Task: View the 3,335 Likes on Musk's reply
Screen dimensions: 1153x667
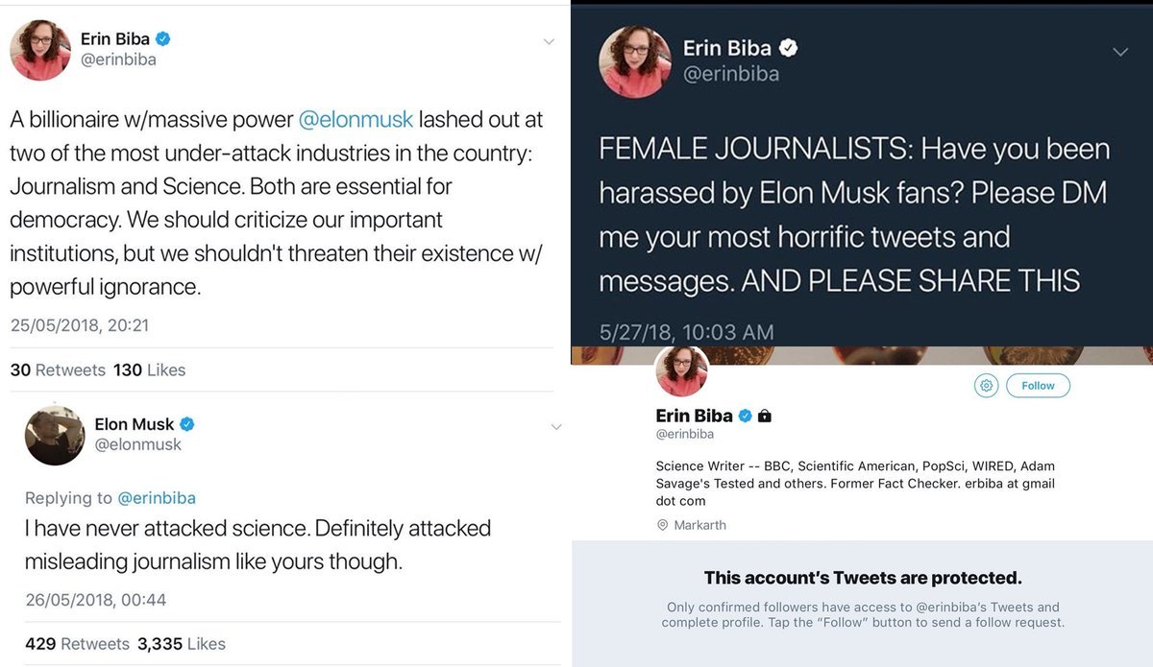Action: point(182,644)
